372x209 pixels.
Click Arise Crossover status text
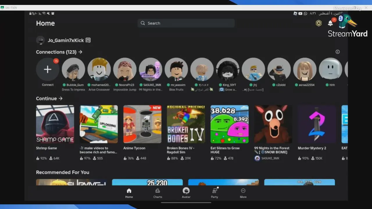(x=99, y=90)
